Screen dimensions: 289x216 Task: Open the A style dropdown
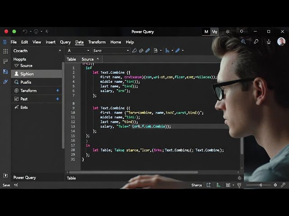pos(79,50)
